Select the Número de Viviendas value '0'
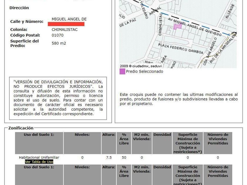The width and height of the screenshot is (247, 185). pyautogui.click(x=218, y=157)
